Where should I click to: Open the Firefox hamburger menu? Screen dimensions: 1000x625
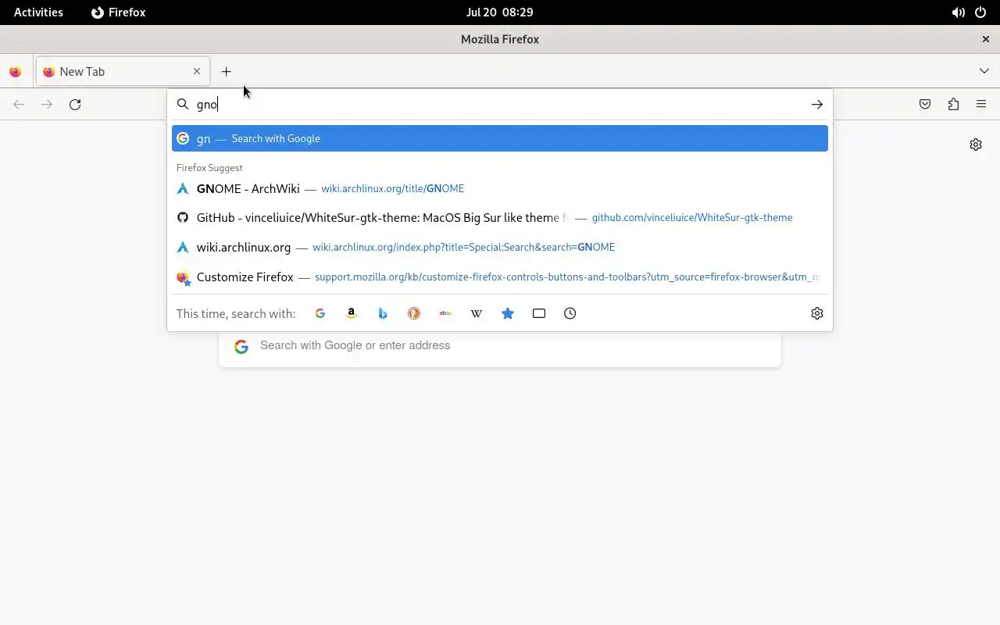pos(981,104)
